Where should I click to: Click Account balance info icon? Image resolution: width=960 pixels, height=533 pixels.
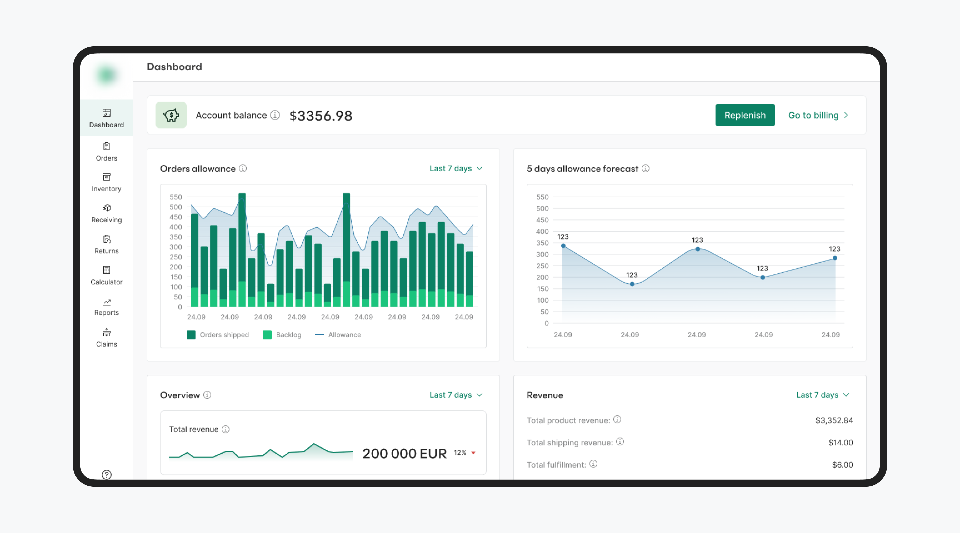tap(275, 115)
